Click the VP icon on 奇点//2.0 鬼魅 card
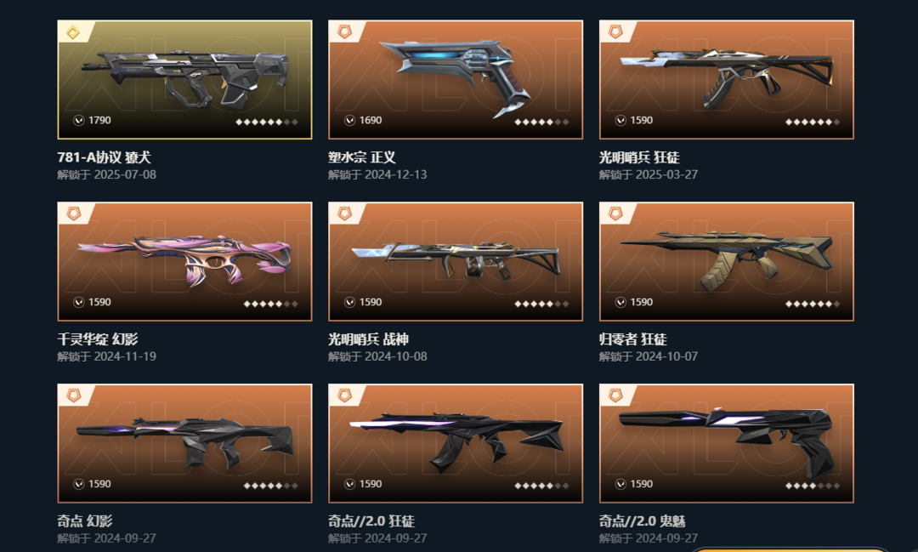 click(x=620, y=484)
